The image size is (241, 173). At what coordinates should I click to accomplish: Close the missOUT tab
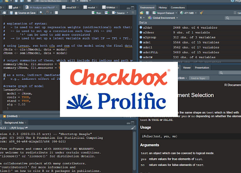(78, 7)
